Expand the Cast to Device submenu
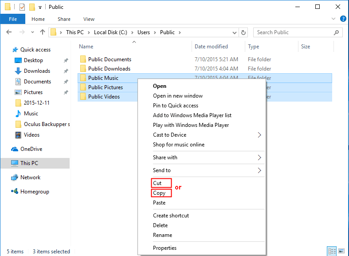Image resolution: width=349 pixels, height=256 pixels. [259, 135]
